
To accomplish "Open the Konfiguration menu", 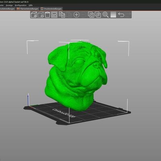I will [x=21, y=5].
